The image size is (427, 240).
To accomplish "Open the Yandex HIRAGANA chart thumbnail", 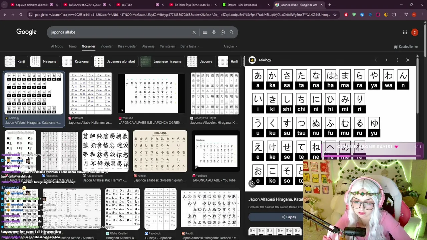I will [160, 151].
